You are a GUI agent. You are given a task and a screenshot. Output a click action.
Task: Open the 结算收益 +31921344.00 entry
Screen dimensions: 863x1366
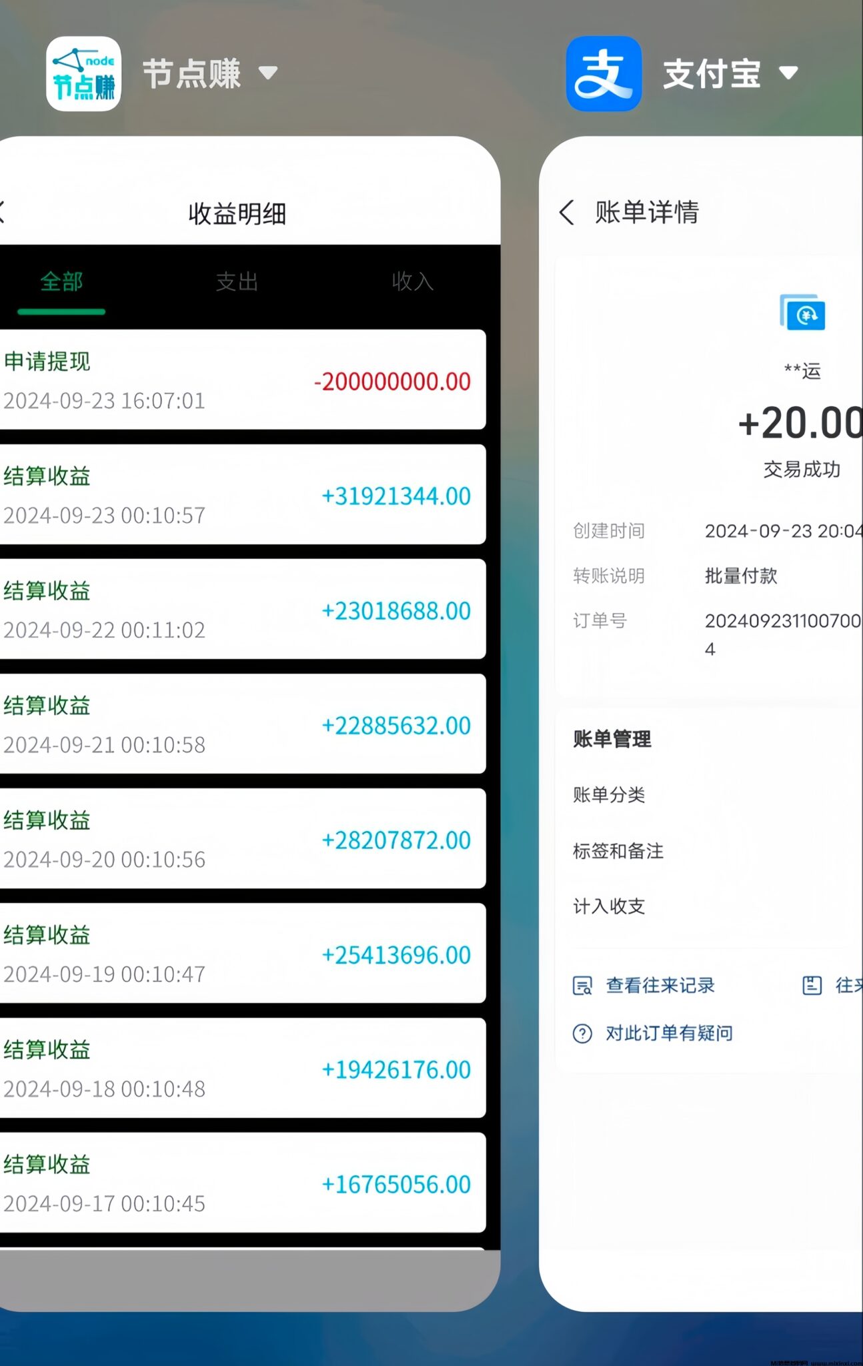(240, 495)
